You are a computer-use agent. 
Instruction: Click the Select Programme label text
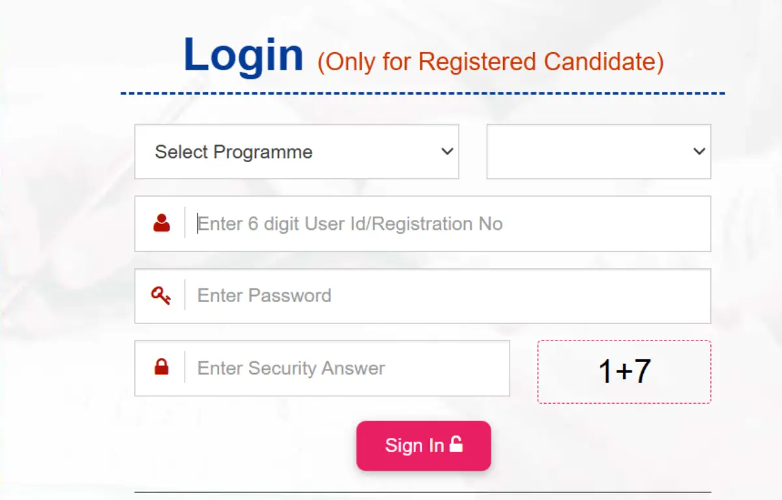(x=234, y=152)
